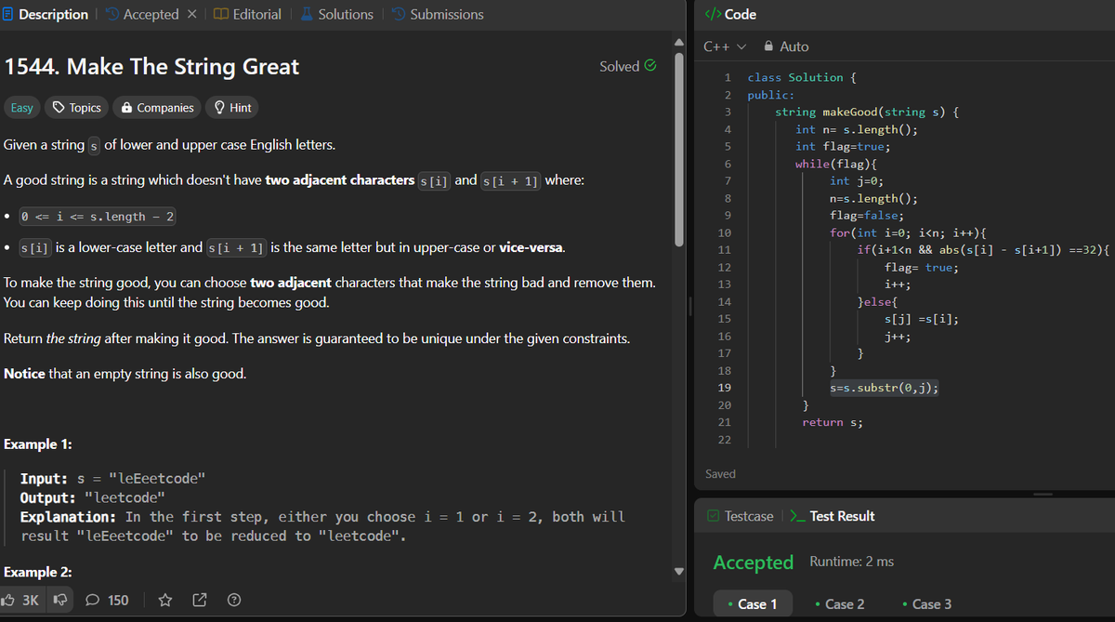Click scrollbar down arrow in description panel

[x=679, y=570]
